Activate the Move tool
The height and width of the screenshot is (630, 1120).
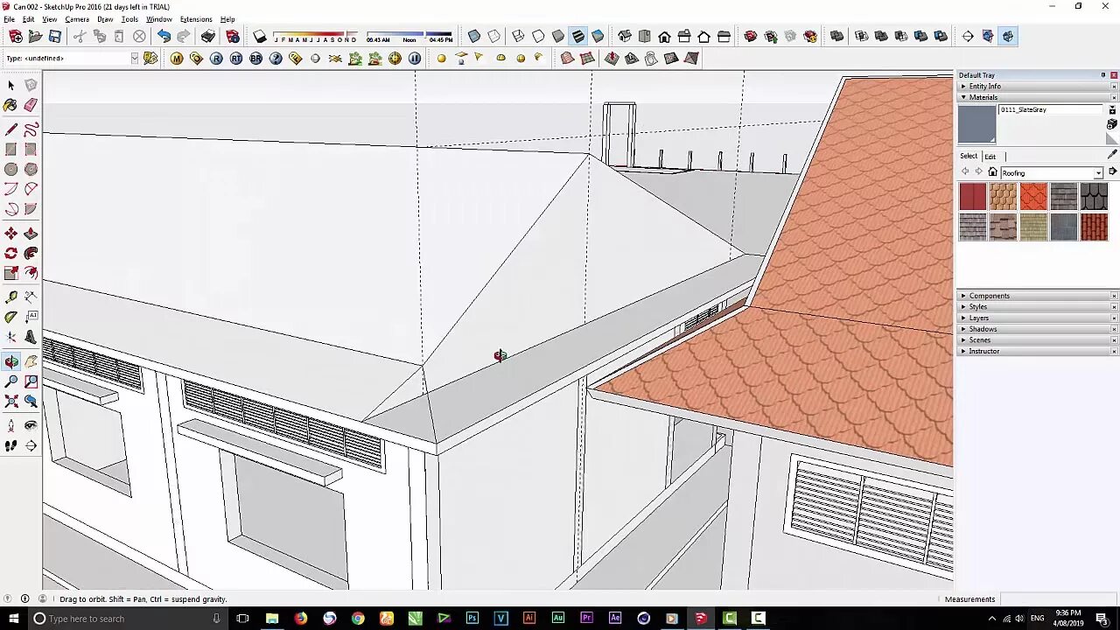click(11, 234)
